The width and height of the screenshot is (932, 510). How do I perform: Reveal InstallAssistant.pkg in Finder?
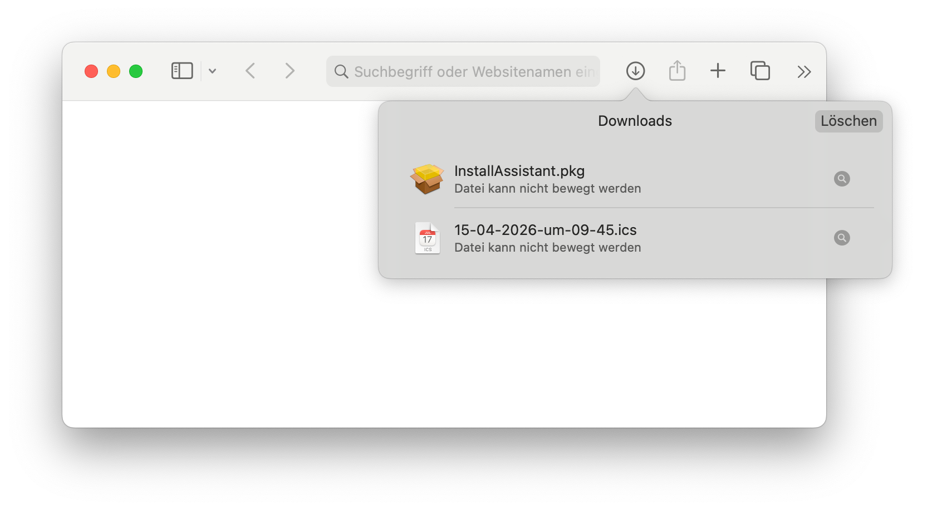[842, 179]
